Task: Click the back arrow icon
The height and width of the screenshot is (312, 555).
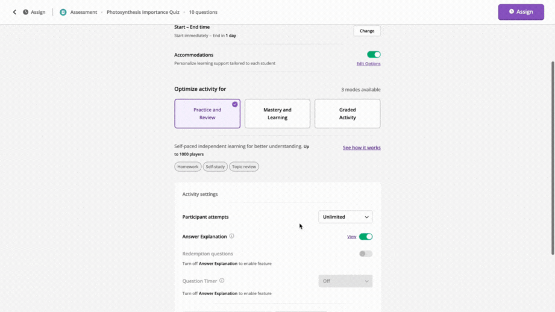Action: pyautogui.click(x=14, y=12)
